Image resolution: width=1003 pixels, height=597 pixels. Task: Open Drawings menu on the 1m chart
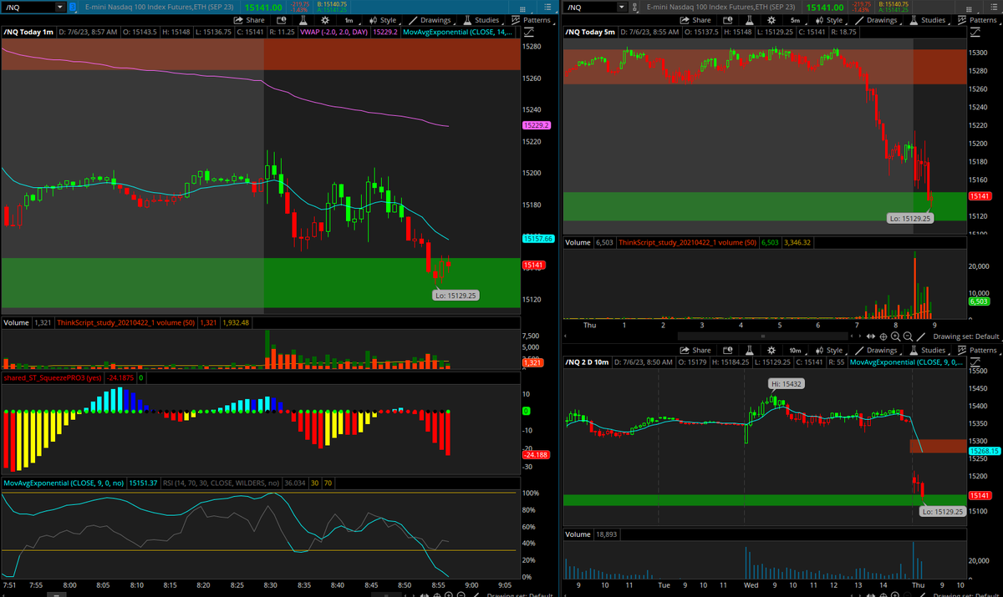[430, 20]
